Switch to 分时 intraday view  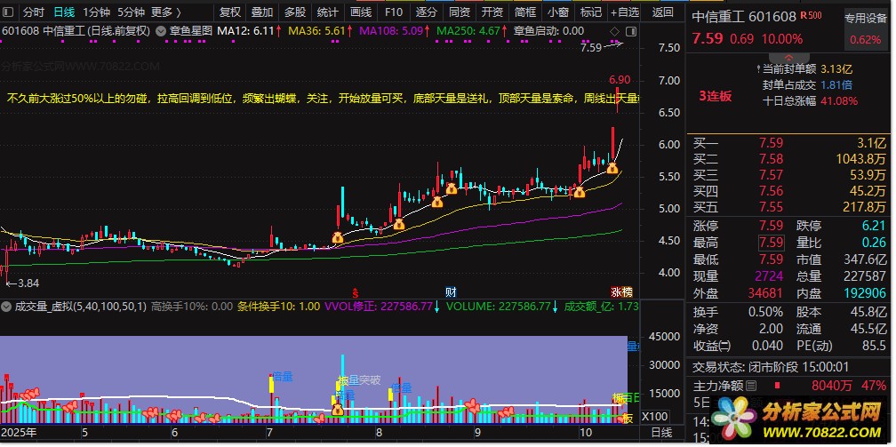click(33, 12)
